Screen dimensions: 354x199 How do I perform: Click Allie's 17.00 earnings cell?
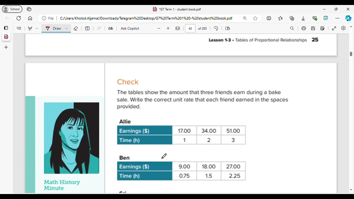click(184, 130)
